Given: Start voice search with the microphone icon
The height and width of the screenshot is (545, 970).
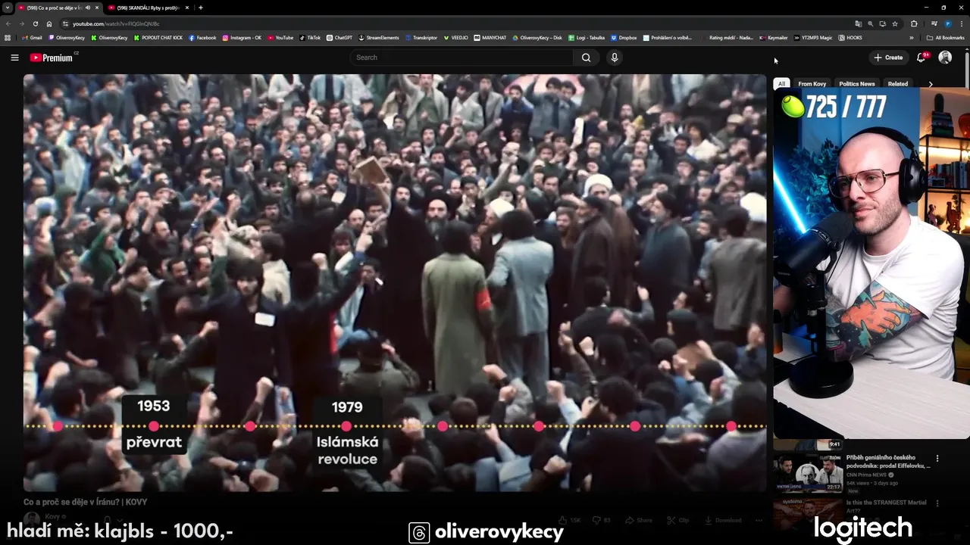Looking at the screenshot, I should coord(615,58).
